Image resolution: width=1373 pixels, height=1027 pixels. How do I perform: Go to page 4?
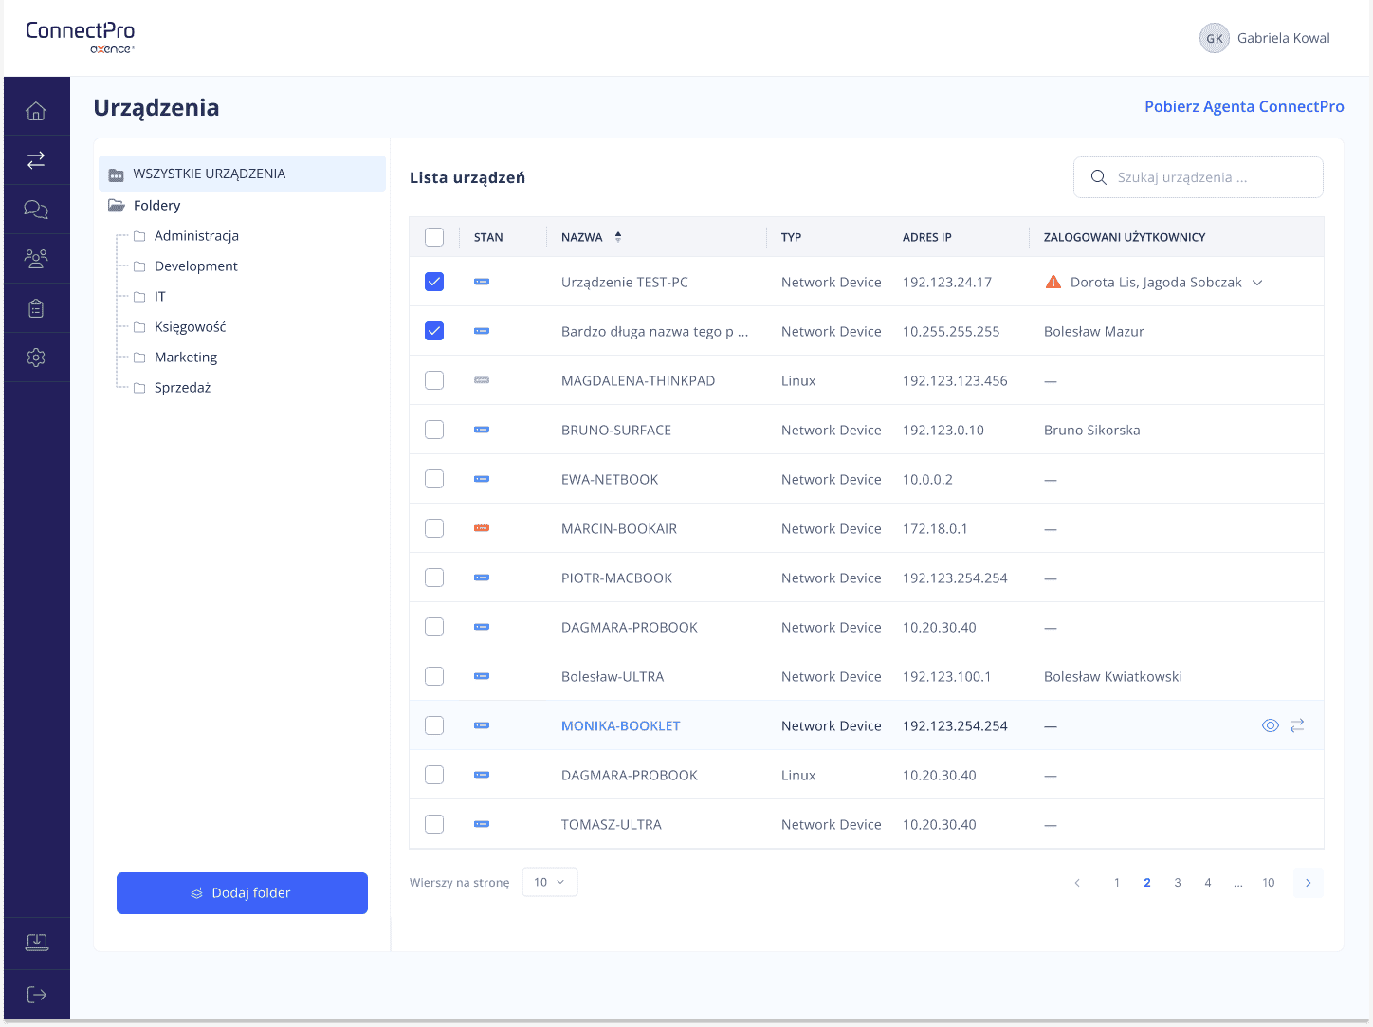coord(1208,883)
